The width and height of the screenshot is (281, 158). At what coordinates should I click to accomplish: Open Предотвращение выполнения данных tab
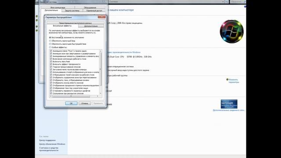(x=75, y=23)
